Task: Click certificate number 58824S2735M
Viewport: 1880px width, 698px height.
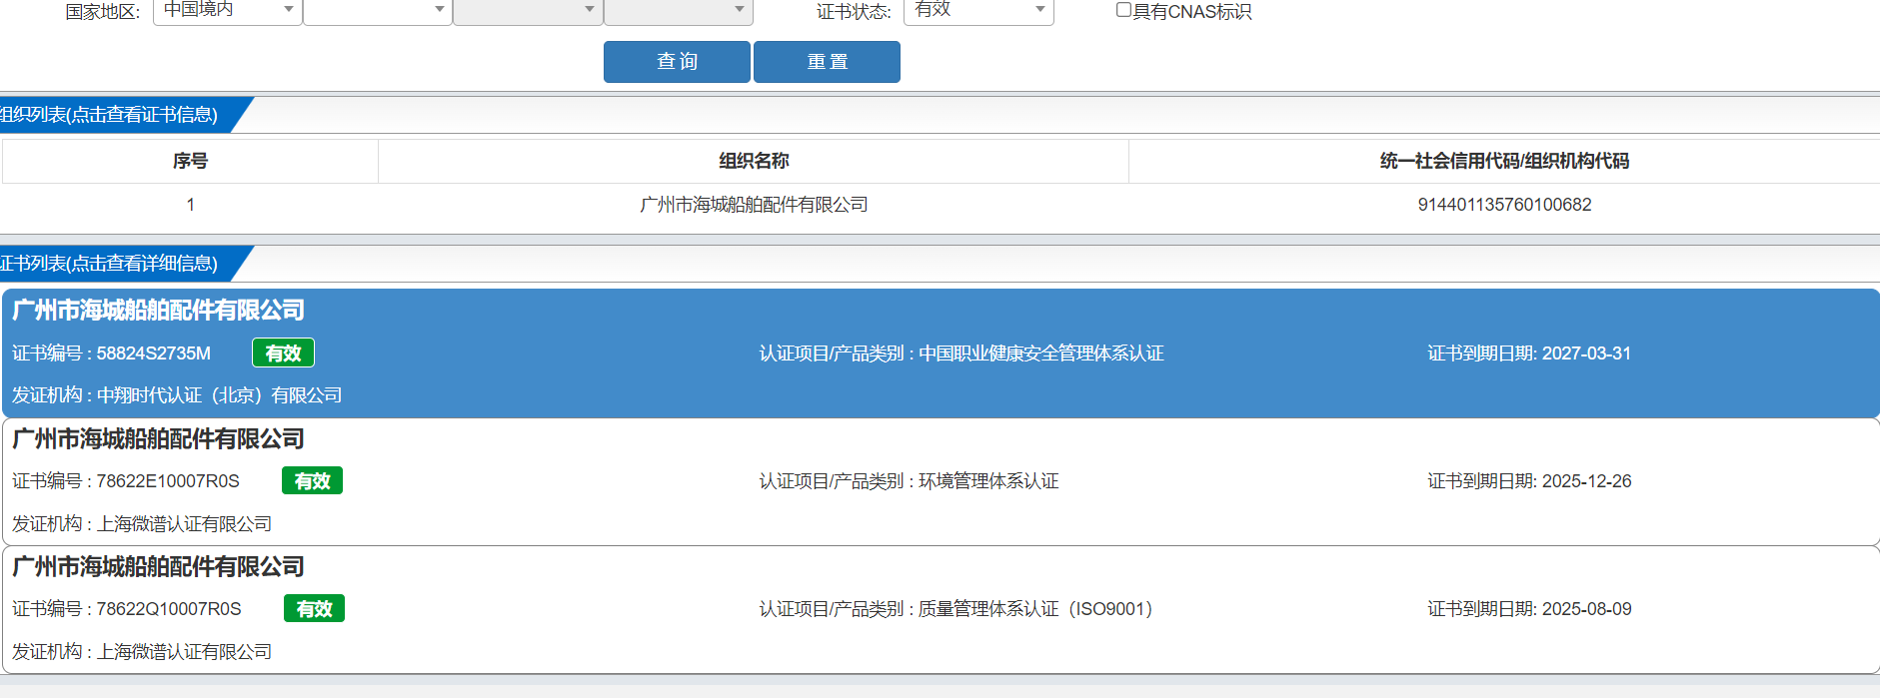Action: [x=153, y=353]
